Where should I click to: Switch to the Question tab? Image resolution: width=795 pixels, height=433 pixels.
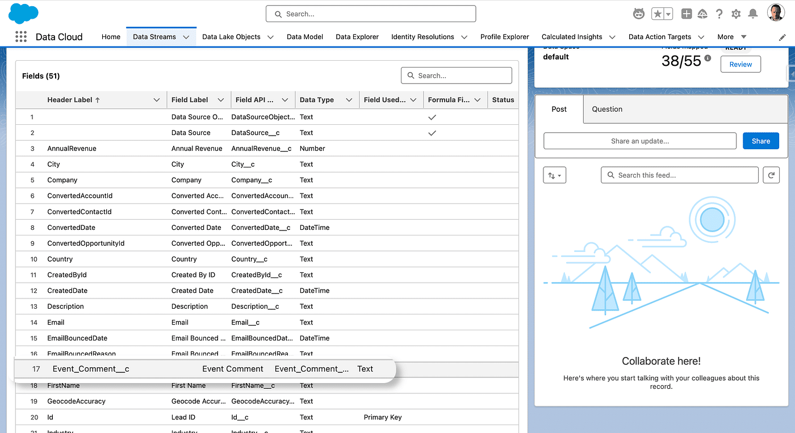607,109
